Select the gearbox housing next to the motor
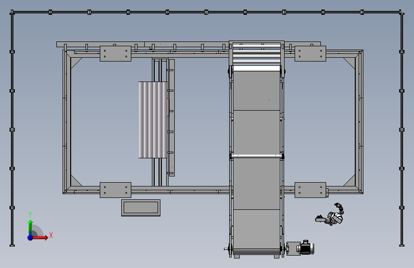The image size is (414, 268). pyautogui.click(x=293, y=248)
